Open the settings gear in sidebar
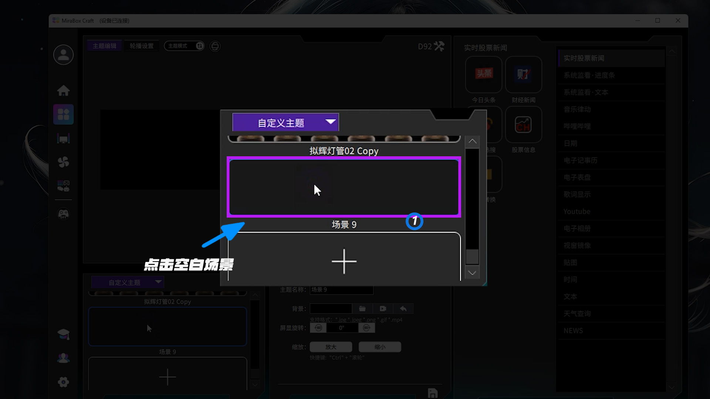This screenshot has width=710, height=399. click(x=63, y=382)
